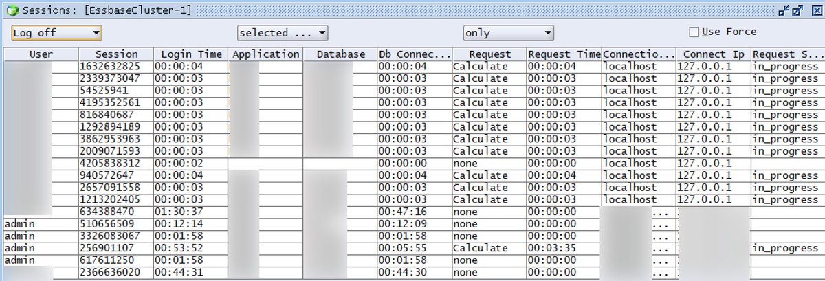
Task: Click localhost in session 940572647 row
Action: (x=630, y=175)
